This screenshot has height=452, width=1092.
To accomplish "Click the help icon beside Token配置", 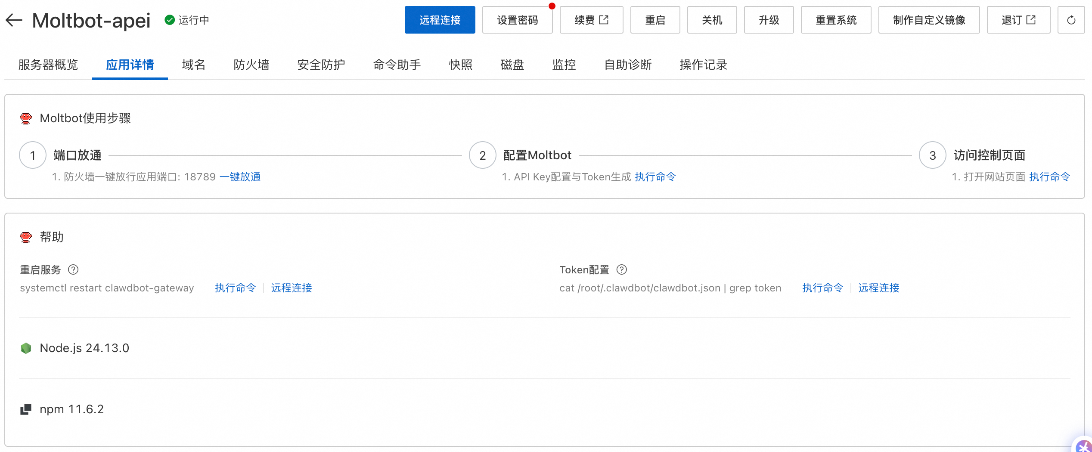I will click(x=621, y=270).
